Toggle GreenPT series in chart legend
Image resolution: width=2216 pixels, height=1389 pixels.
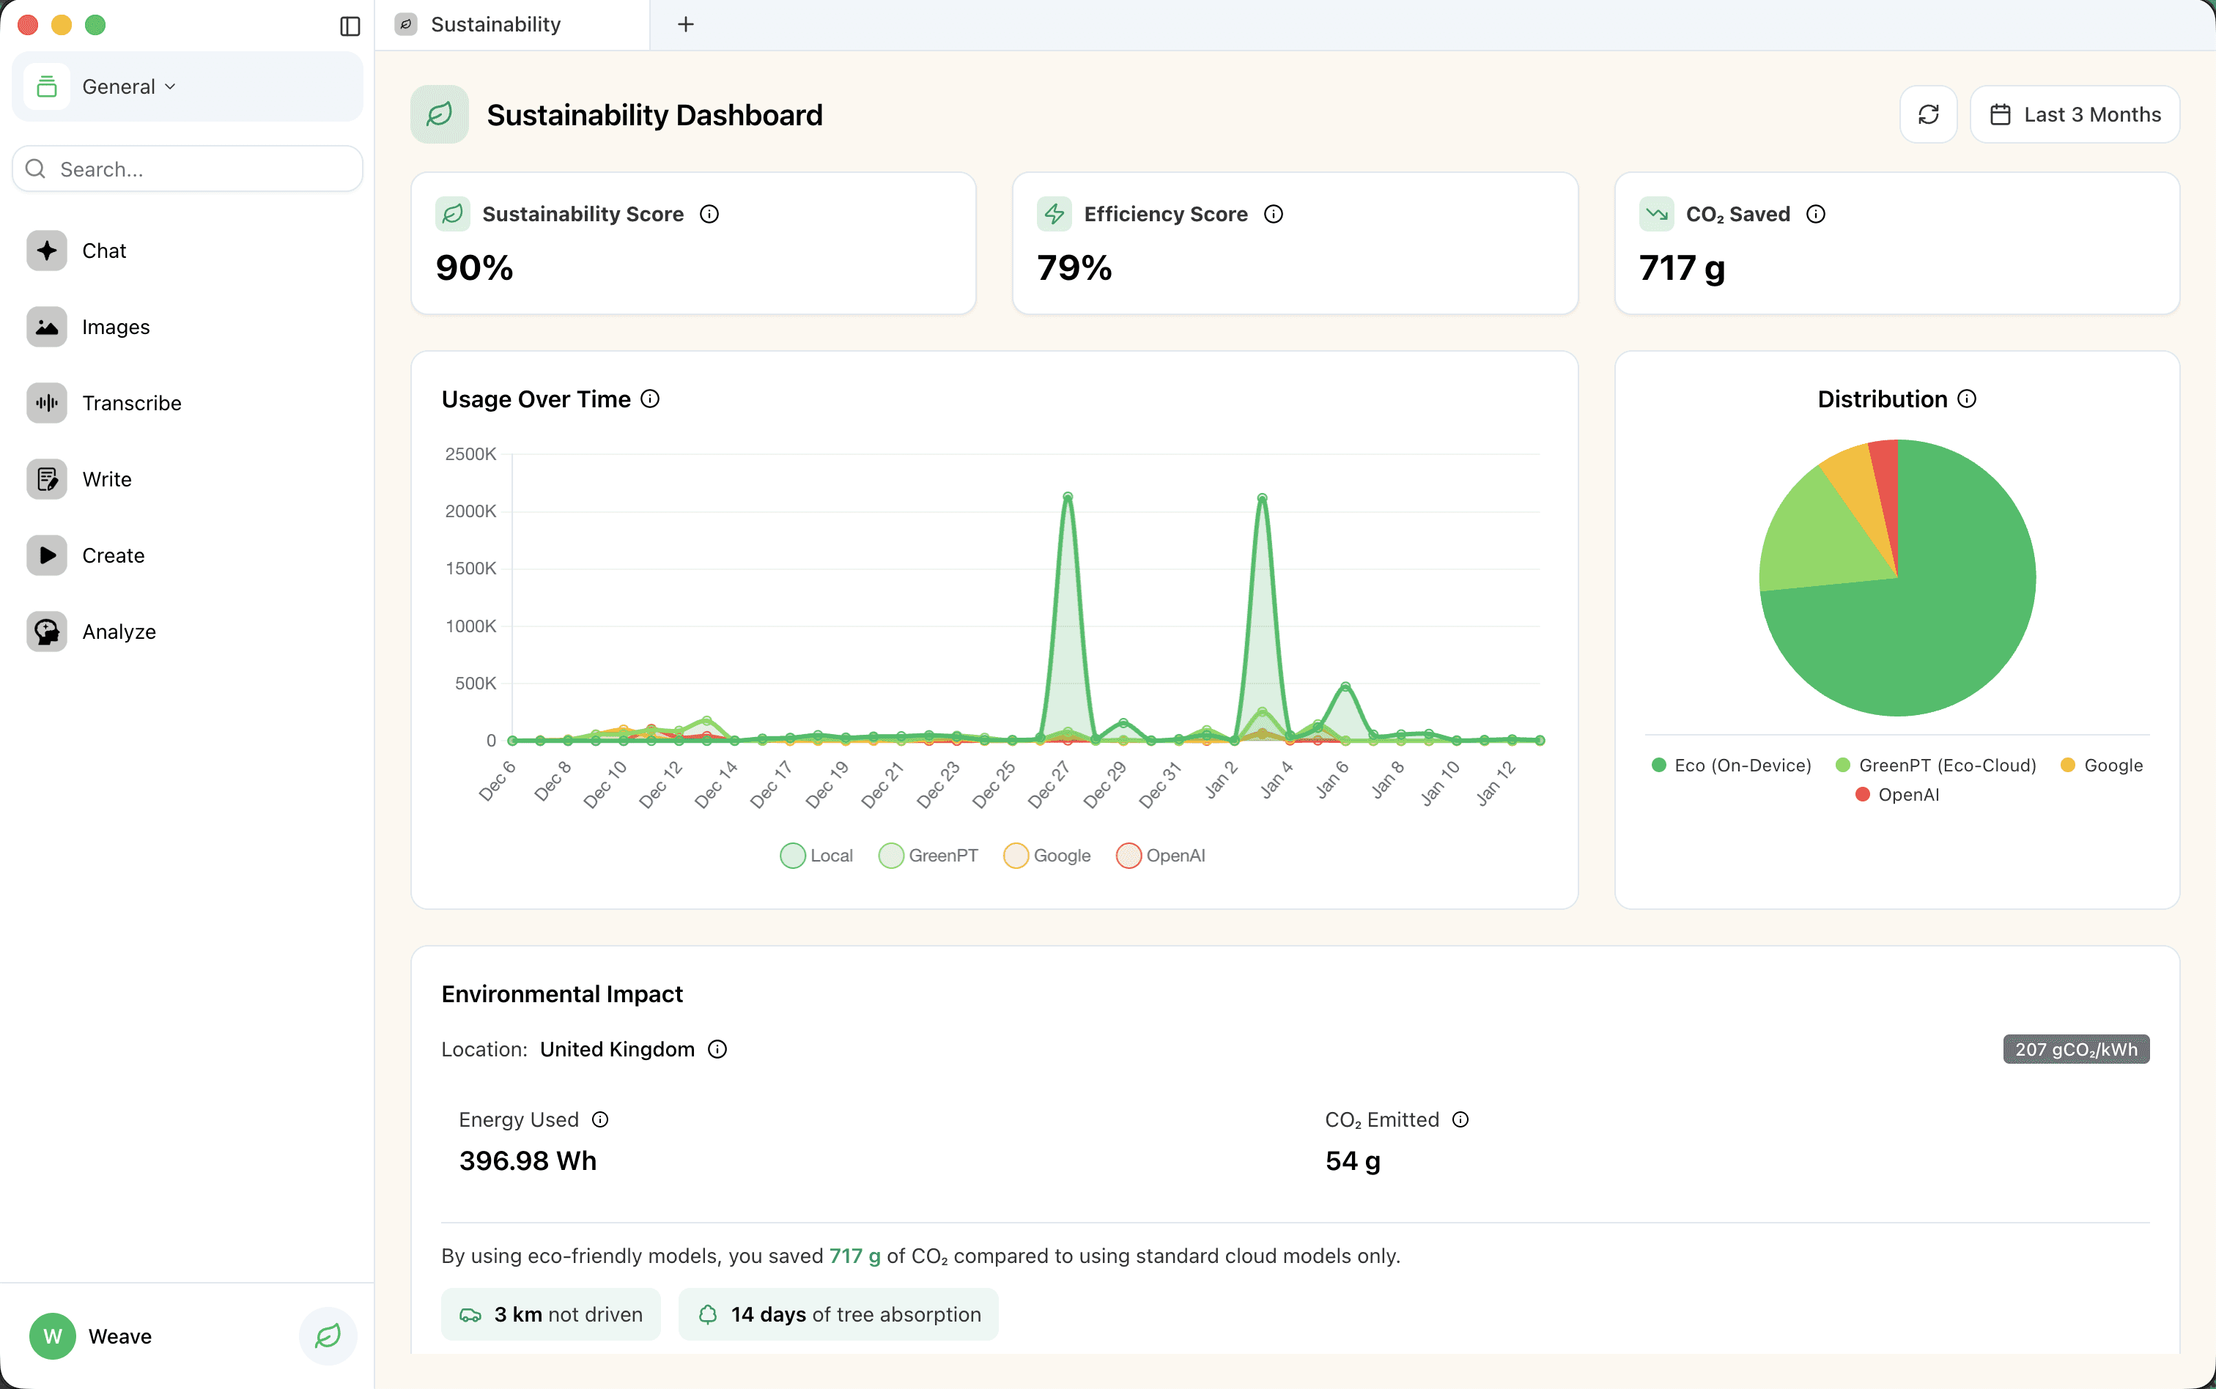click(928, 855)
